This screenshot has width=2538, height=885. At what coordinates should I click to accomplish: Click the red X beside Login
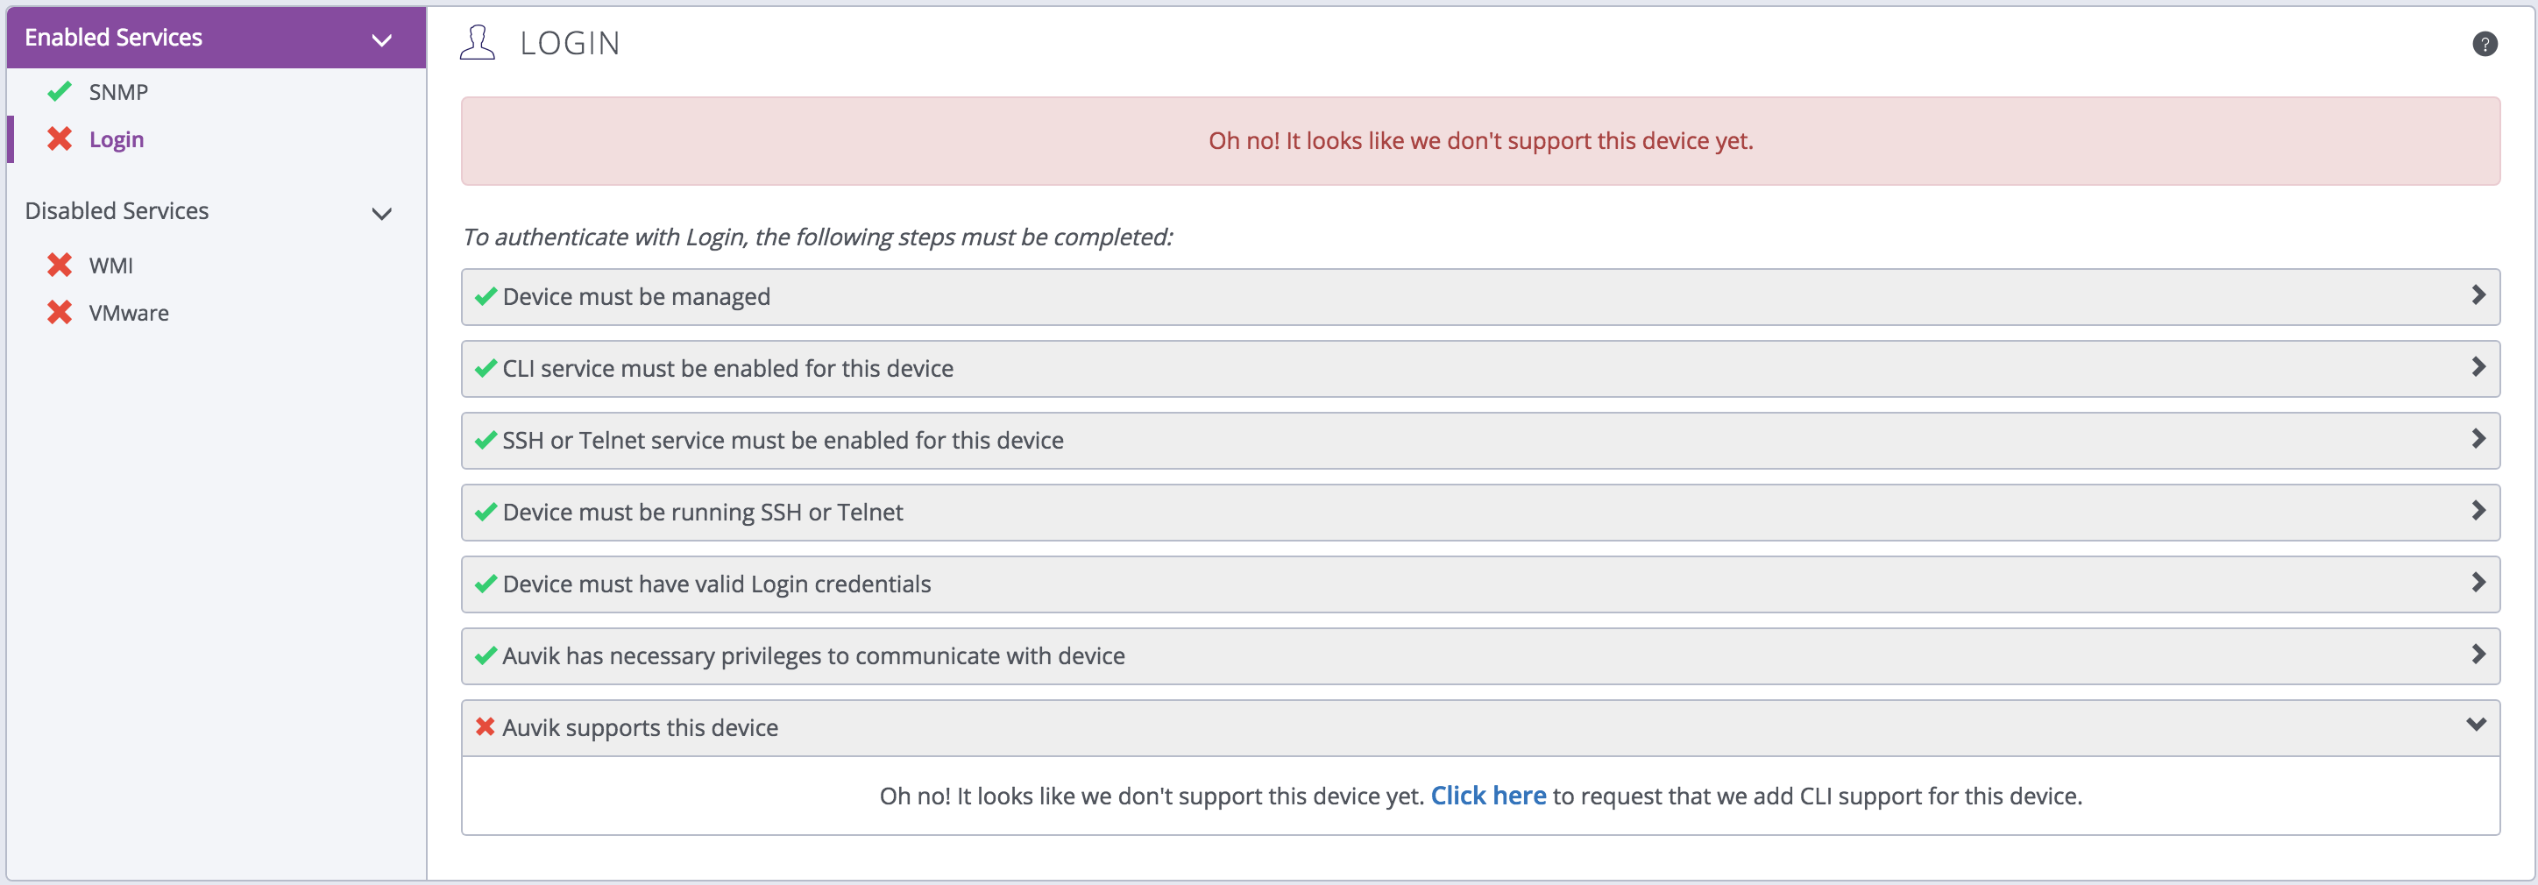(59, 139)
